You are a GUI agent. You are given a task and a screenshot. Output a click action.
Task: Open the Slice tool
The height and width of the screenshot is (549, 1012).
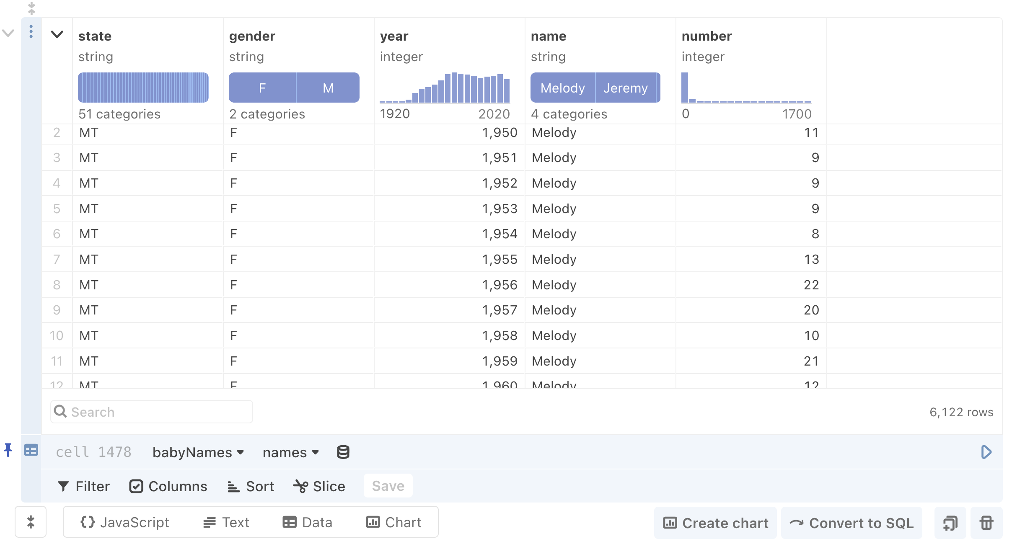point(318,486)
